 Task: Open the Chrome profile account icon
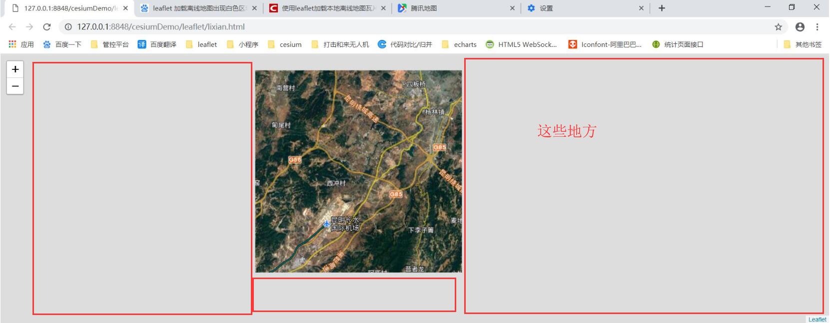click(800, 27)
